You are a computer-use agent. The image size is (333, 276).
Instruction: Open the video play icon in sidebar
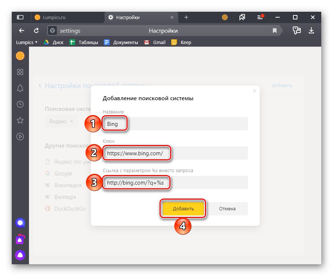point(20,137)
